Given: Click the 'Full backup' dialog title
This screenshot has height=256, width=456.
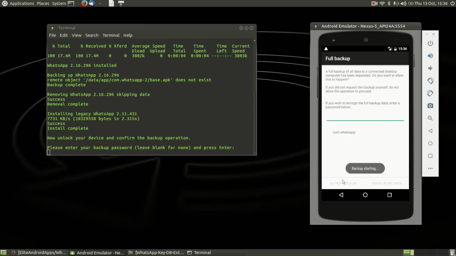Looking at the screenshot, I should point(338,58).
